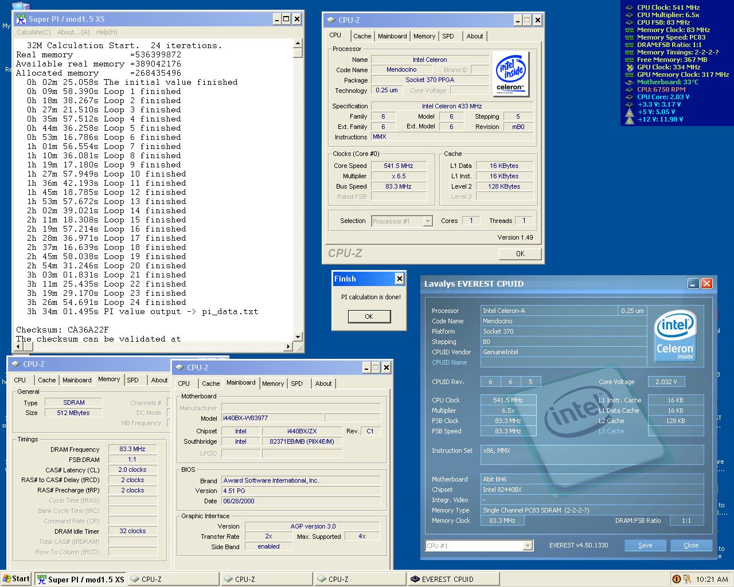The height and width of the screenshot is (587, 734).
Task: Open the CPU #1 dropdown in EVEREST CPUID
Action: click(527, 546)
